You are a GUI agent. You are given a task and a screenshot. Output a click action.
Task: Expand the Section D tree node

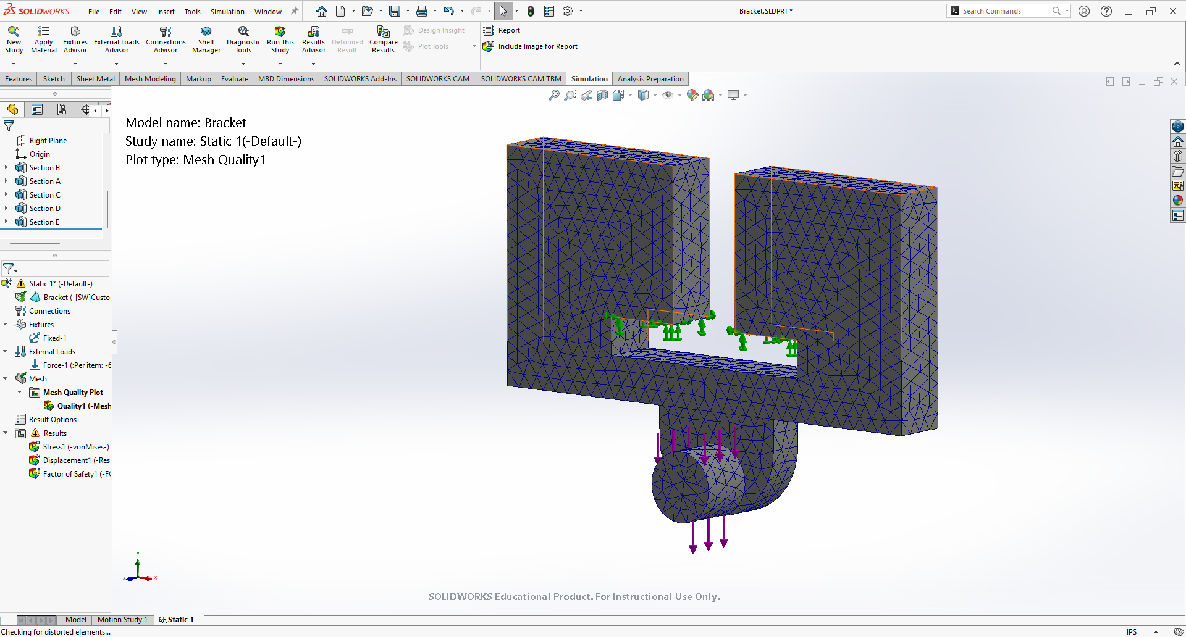(x=6, y=208)
